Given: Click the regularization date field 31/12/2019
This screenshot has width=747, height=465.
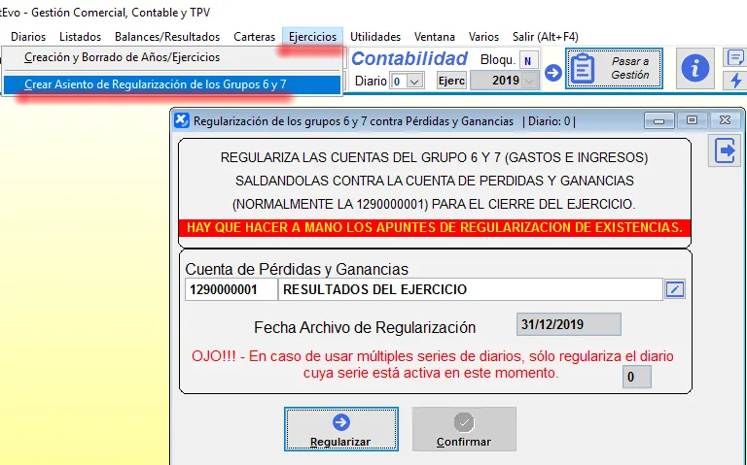Looking at the screenshot, I should 568,324.
